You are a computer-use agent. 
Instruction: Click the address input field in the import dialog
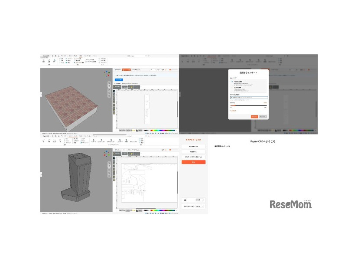[x=249, y=98]
